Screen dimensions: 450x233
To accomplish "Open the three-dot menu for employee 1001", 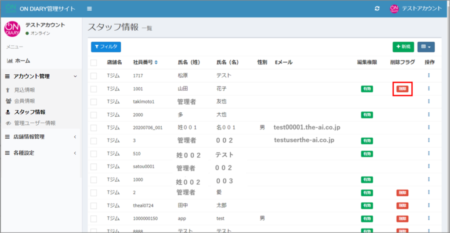I will [x=428, y=89].
